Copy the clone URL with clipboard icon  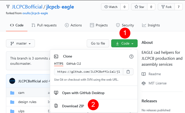pyautogui.click(x=128, y=72)
